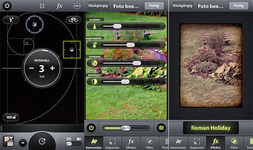The image size is (253, 150).
Task: Expand shooting mode options arrow
Action: [x=23, y=143]
